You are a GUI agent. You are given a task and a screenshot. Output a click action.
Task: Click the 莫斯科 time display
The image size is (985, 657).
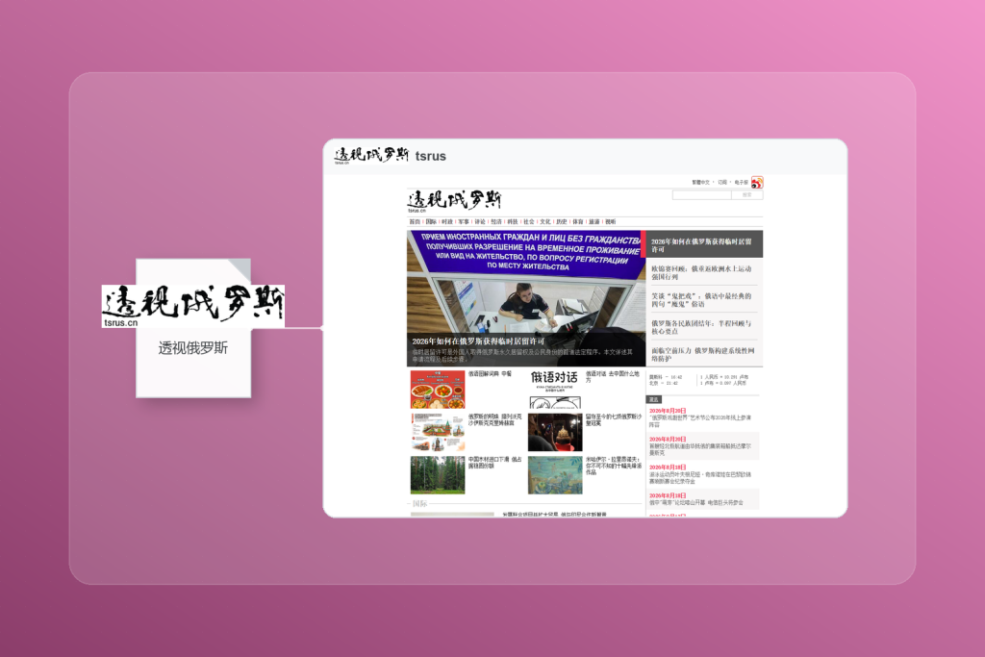coord(666,377)
